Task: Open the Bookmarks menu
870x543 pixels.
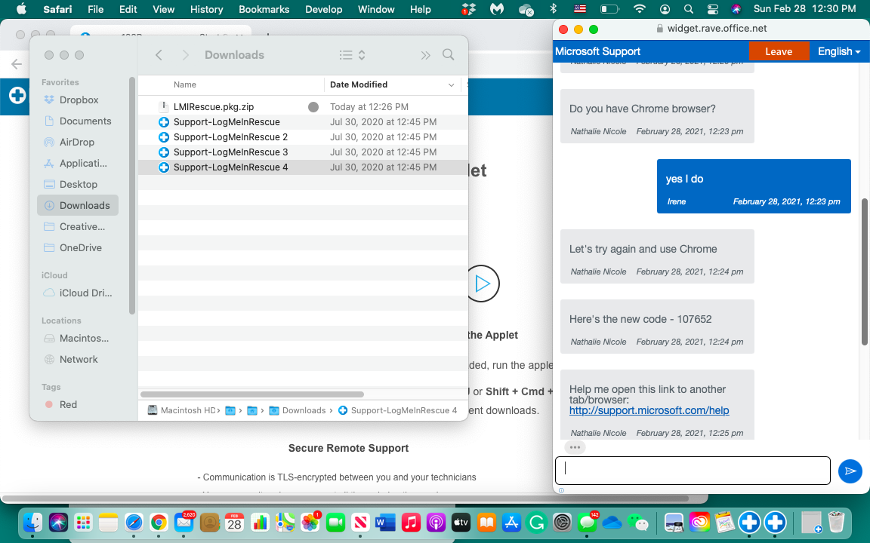Action: coord(264,9)
